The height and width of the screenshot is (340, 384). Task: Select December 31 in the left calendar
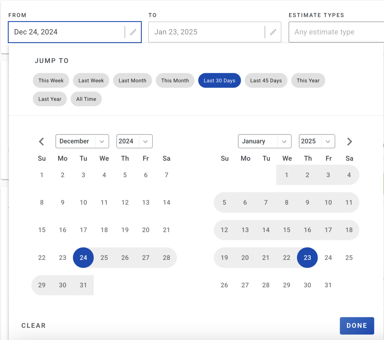(83, 285)
